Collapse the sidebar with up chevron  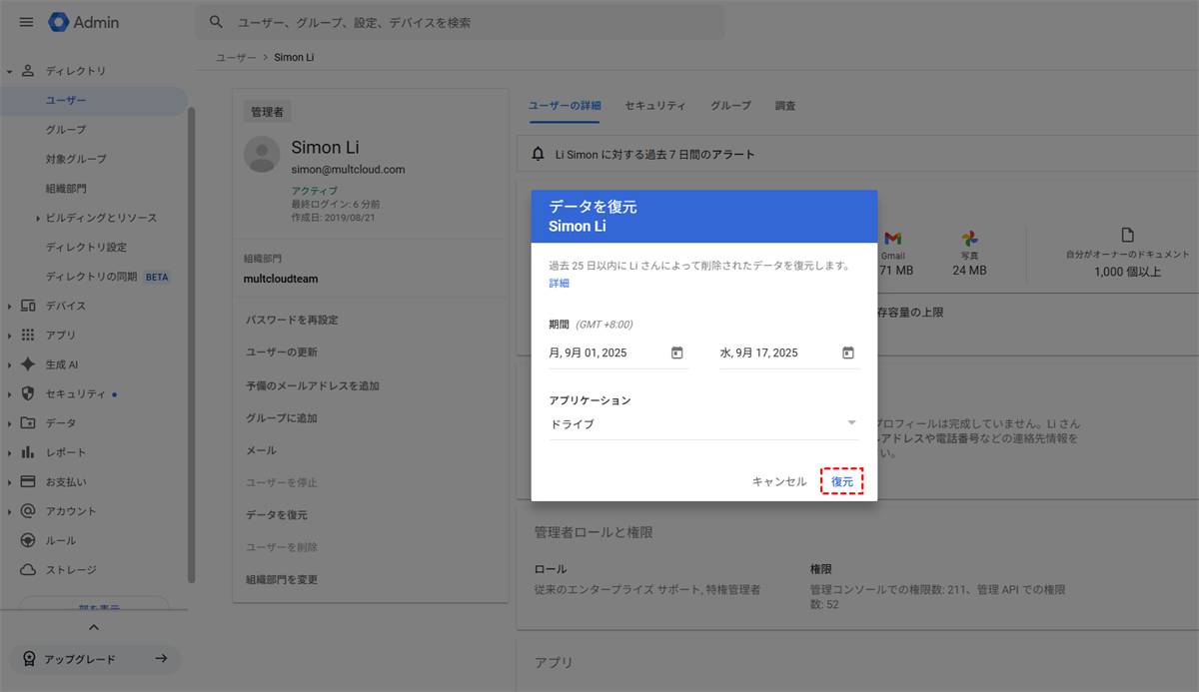click(x=94, y=627)
